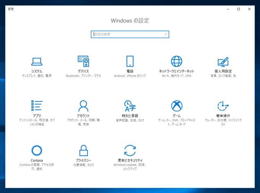Screen dimensions: 260x193
Task: Open the 電話 phone icon
Action: coord(130,61)
